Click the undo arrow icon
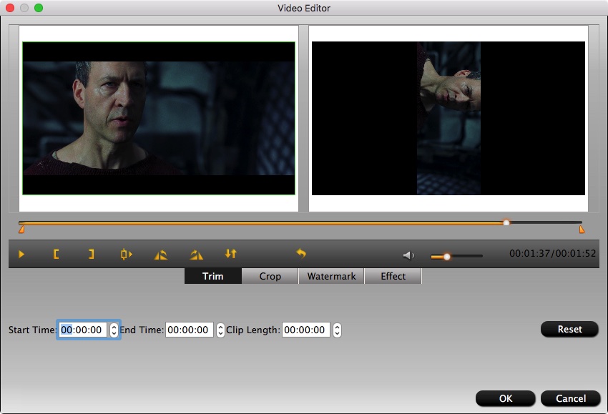 [x=301, y=254]
